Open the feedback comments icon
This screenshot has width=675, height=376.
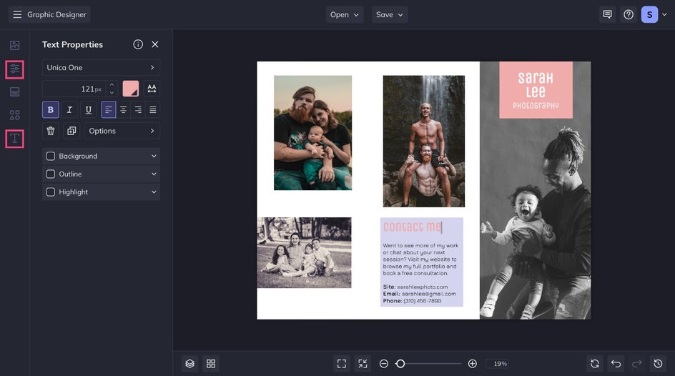pos(607,14)
